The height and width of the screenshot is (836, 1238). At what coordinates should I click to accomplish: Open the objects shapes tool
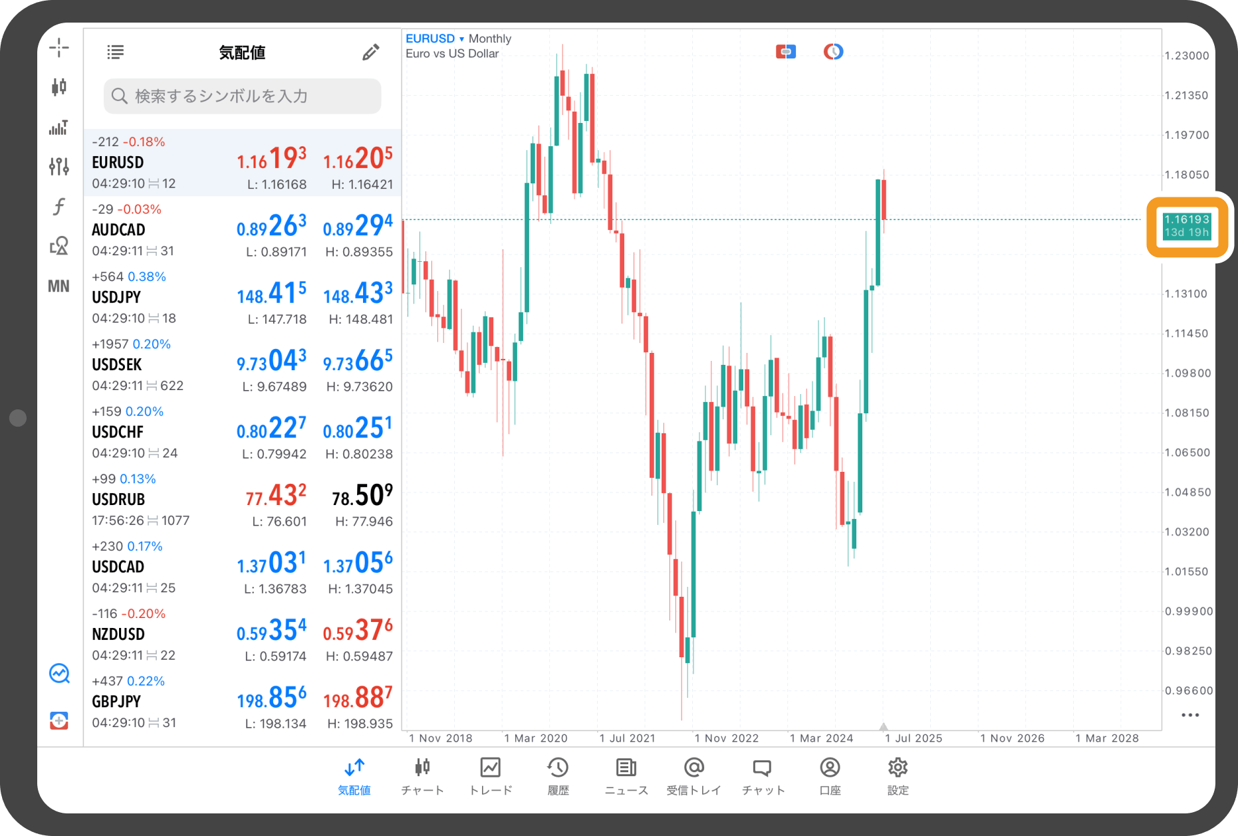(59, 246)
